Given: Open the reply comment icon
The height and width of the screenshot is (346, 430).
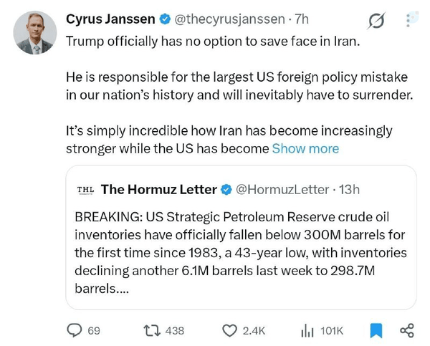Looking at the screenshot, I should tap(75, 330).
